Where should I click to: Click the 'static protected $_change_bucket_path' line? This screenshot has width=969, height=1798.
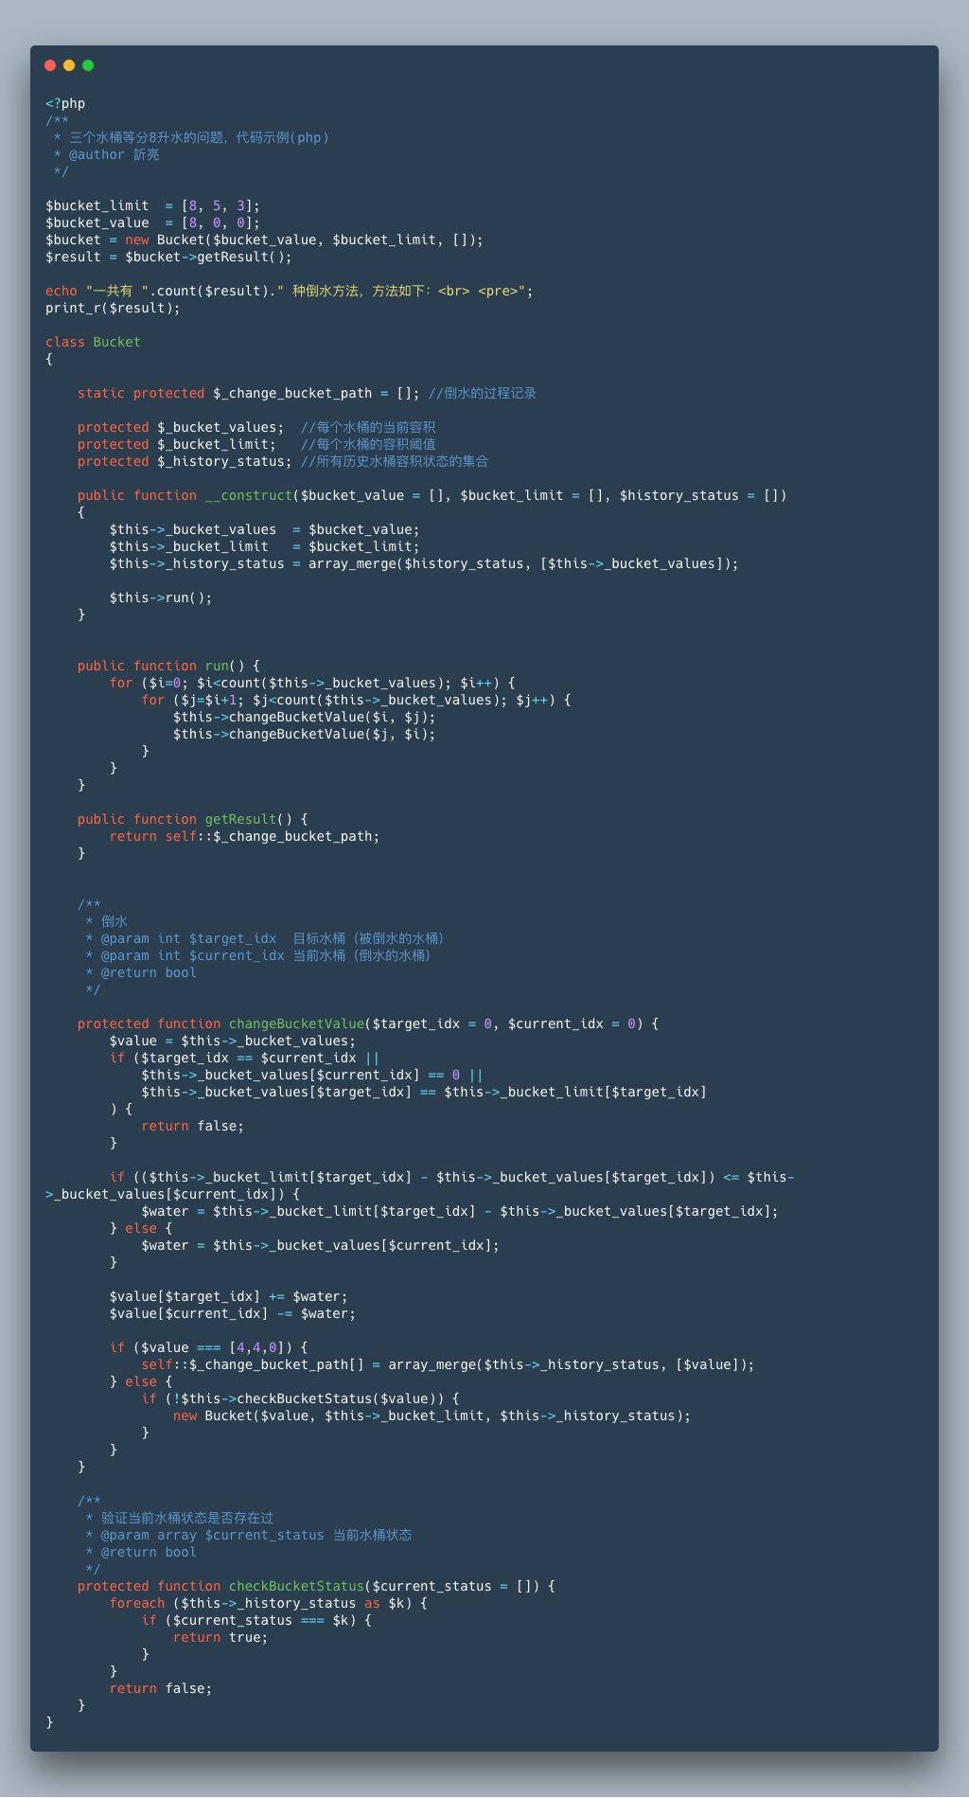(x=307, y=393)
